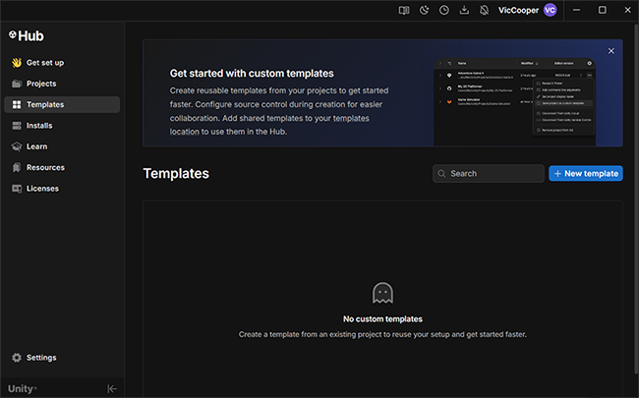Viewport: 639px width, 398px height.
Task: Open the downloads icon in top bar
Action: 464,10
